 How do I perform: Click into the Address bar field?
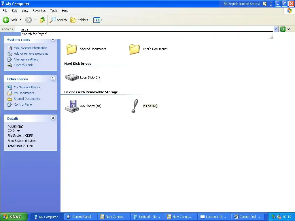(144, 29)
